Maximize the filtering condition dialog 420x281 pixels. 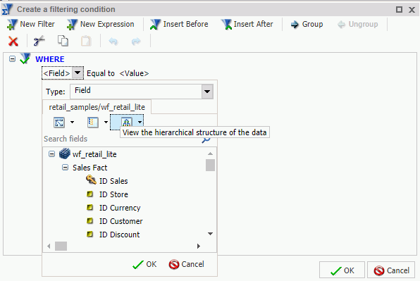399,10
